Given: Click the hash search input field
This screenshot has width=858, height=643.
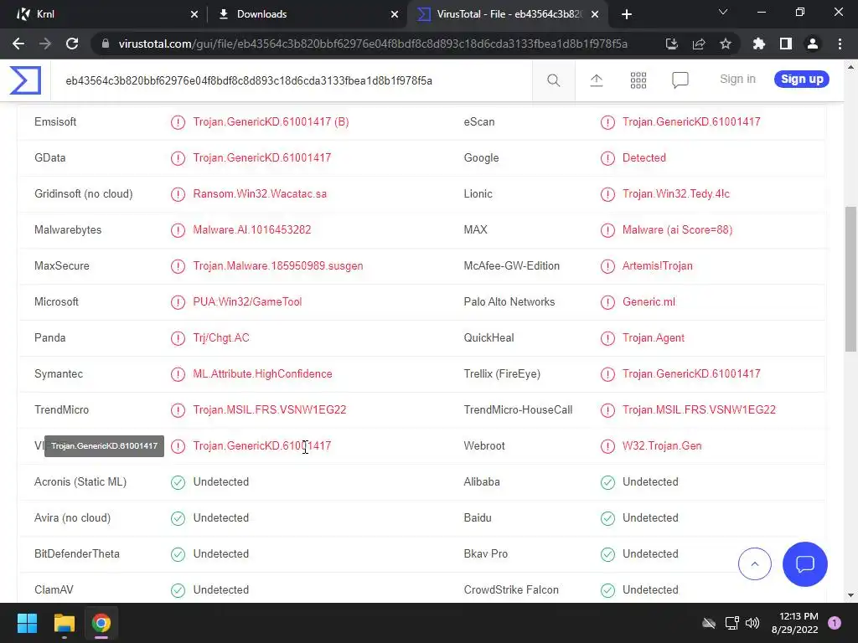Looking at the screenshot, I should [x=293, y=80].
